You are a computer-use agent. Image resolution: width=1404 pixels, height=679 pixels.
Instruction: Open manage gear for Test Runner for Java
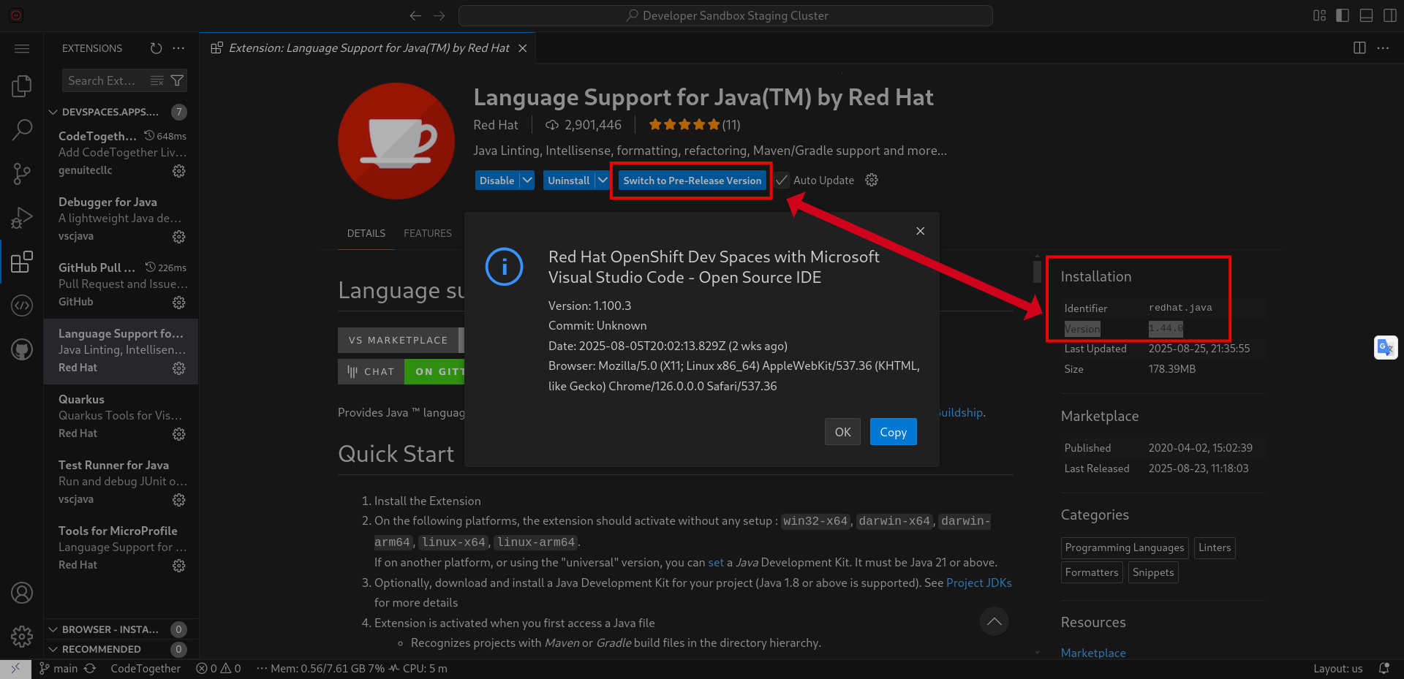click(179, 500)
